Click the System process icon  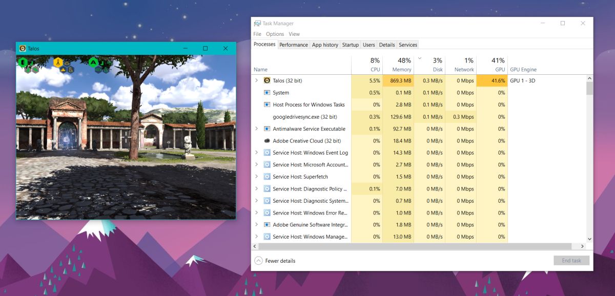tap(267, 93)
